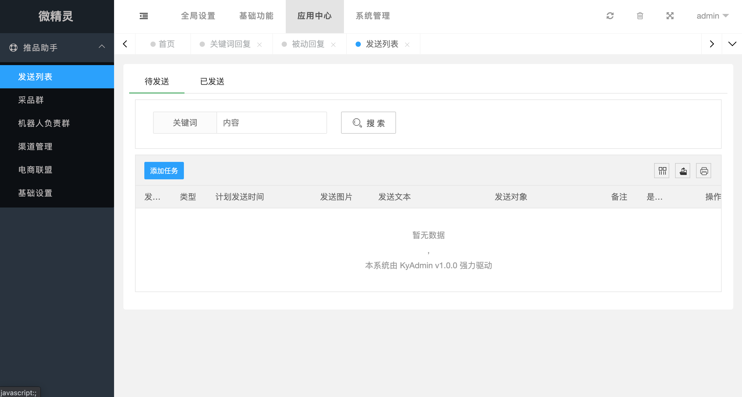Click the trash clear-cache icon

(x=640, y=16)
